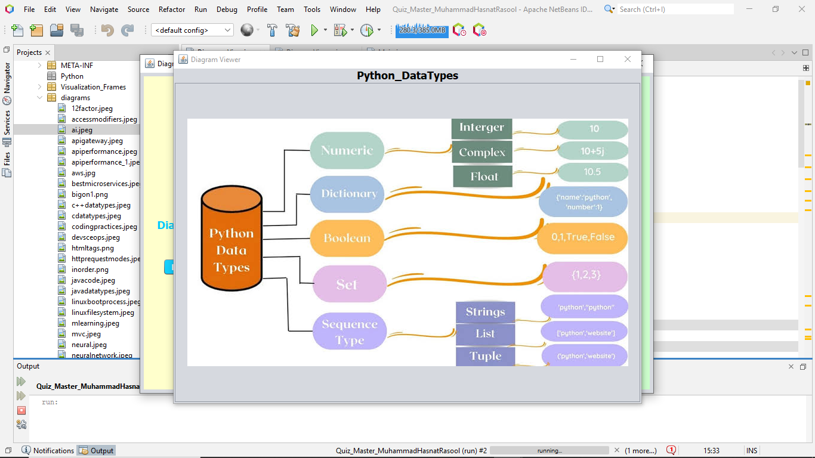Click the NetBeans logo in title bar

click(x=9, y=9)
